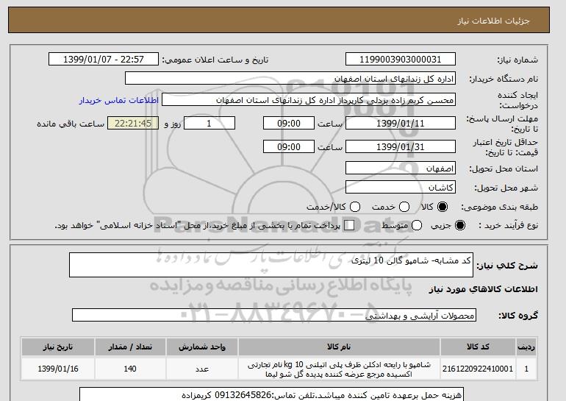The width and height of the screenshot is (566, 401).
Task: Click the delivery province field اصفهان
Action: coord(401,168)
